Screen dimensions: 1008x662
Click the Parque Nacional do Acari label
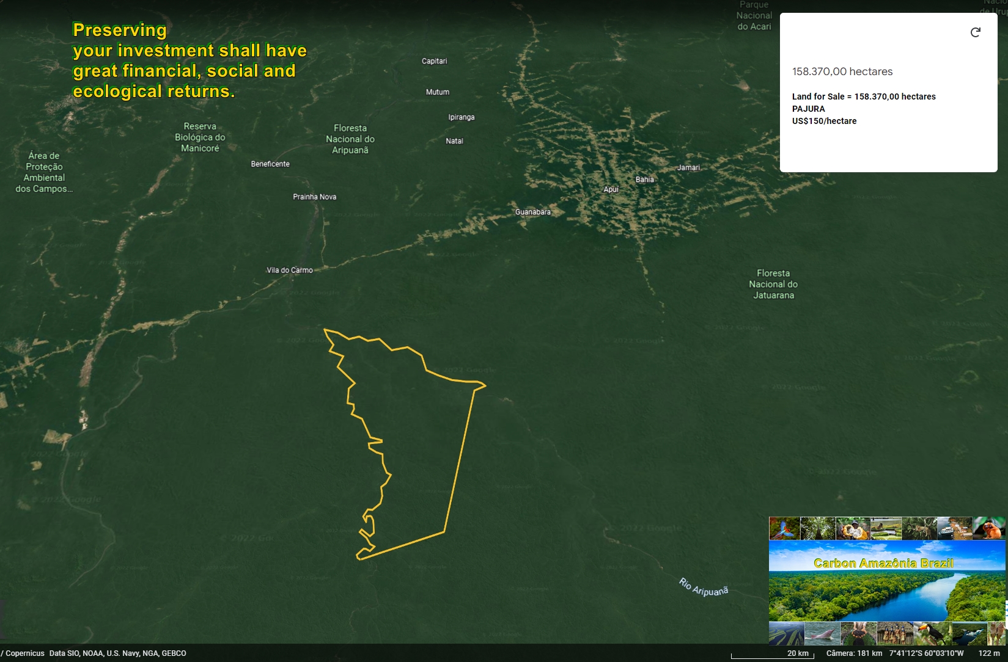point(754,15)
